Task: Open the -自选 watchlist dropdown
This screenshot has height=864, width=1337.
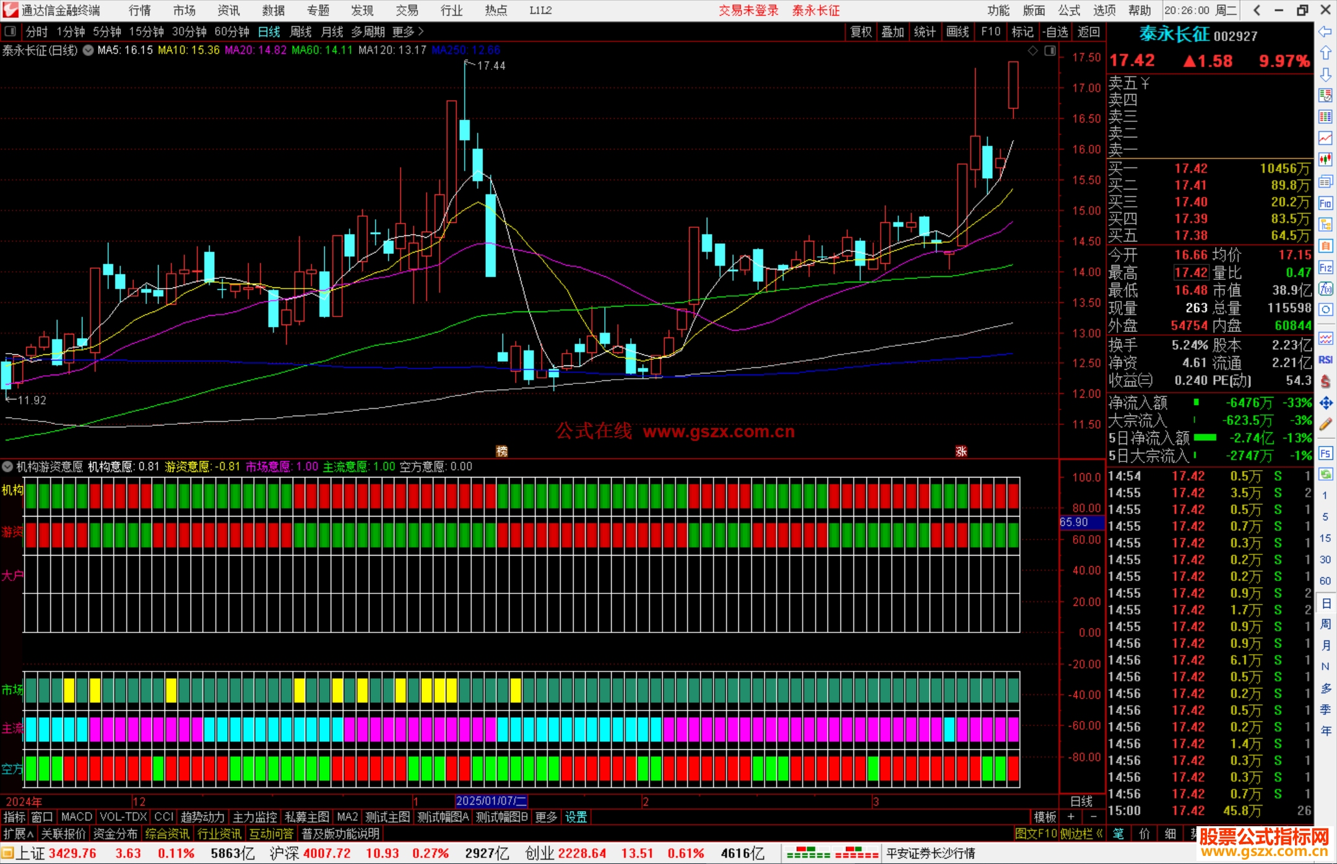Action: 1055,32
